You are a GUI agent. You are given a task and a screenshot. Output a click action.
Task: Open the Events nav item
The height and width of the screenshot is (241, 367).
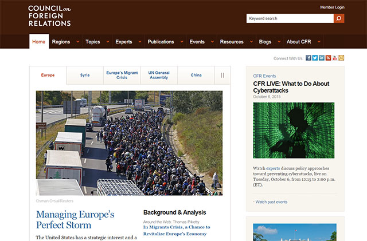point(197,42)
